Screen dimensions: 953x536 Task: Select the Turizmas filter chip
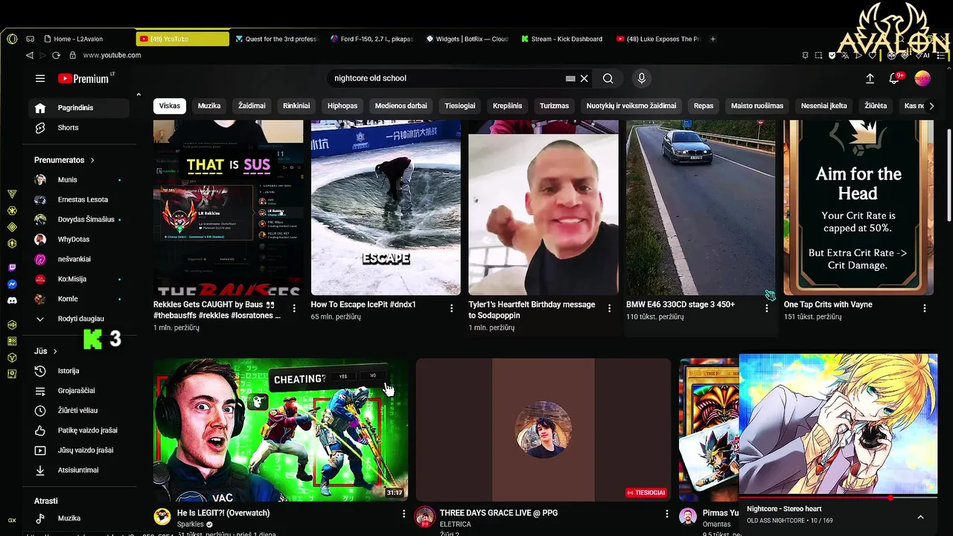point(554,106)
